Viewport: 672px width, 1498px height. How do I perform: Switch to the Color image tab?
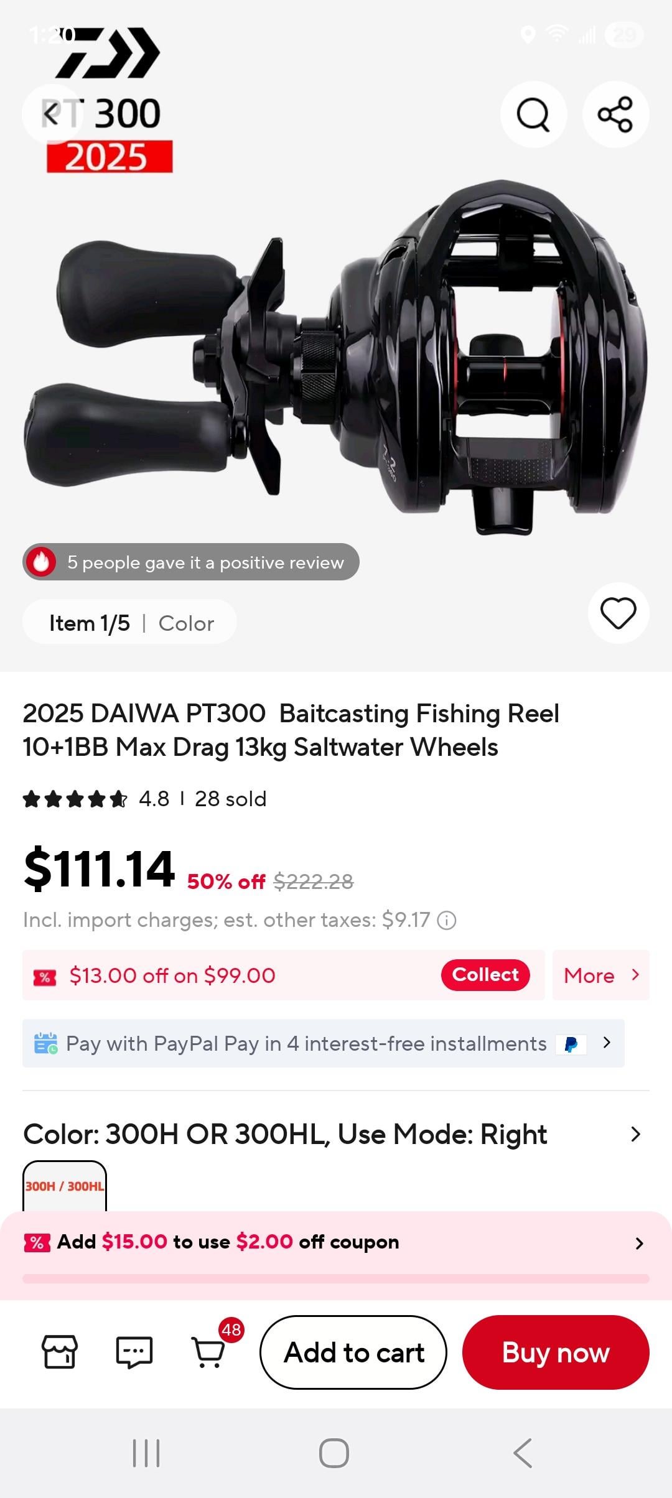(x=186, y=623)
